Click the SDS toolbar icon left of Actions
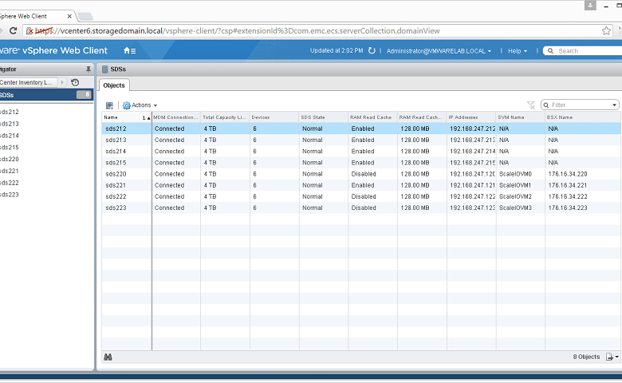Viewport: 622px width, 383px height. (x=109, y=105)
